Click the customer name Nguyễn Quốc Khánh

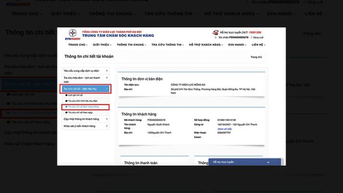tap(158, 124)
